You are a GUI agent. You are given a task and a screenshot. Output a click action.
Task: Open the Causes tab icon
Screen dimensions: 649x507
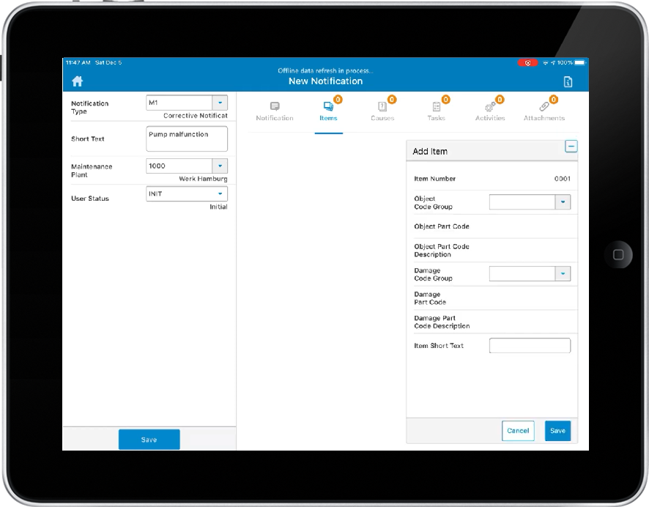382,106
